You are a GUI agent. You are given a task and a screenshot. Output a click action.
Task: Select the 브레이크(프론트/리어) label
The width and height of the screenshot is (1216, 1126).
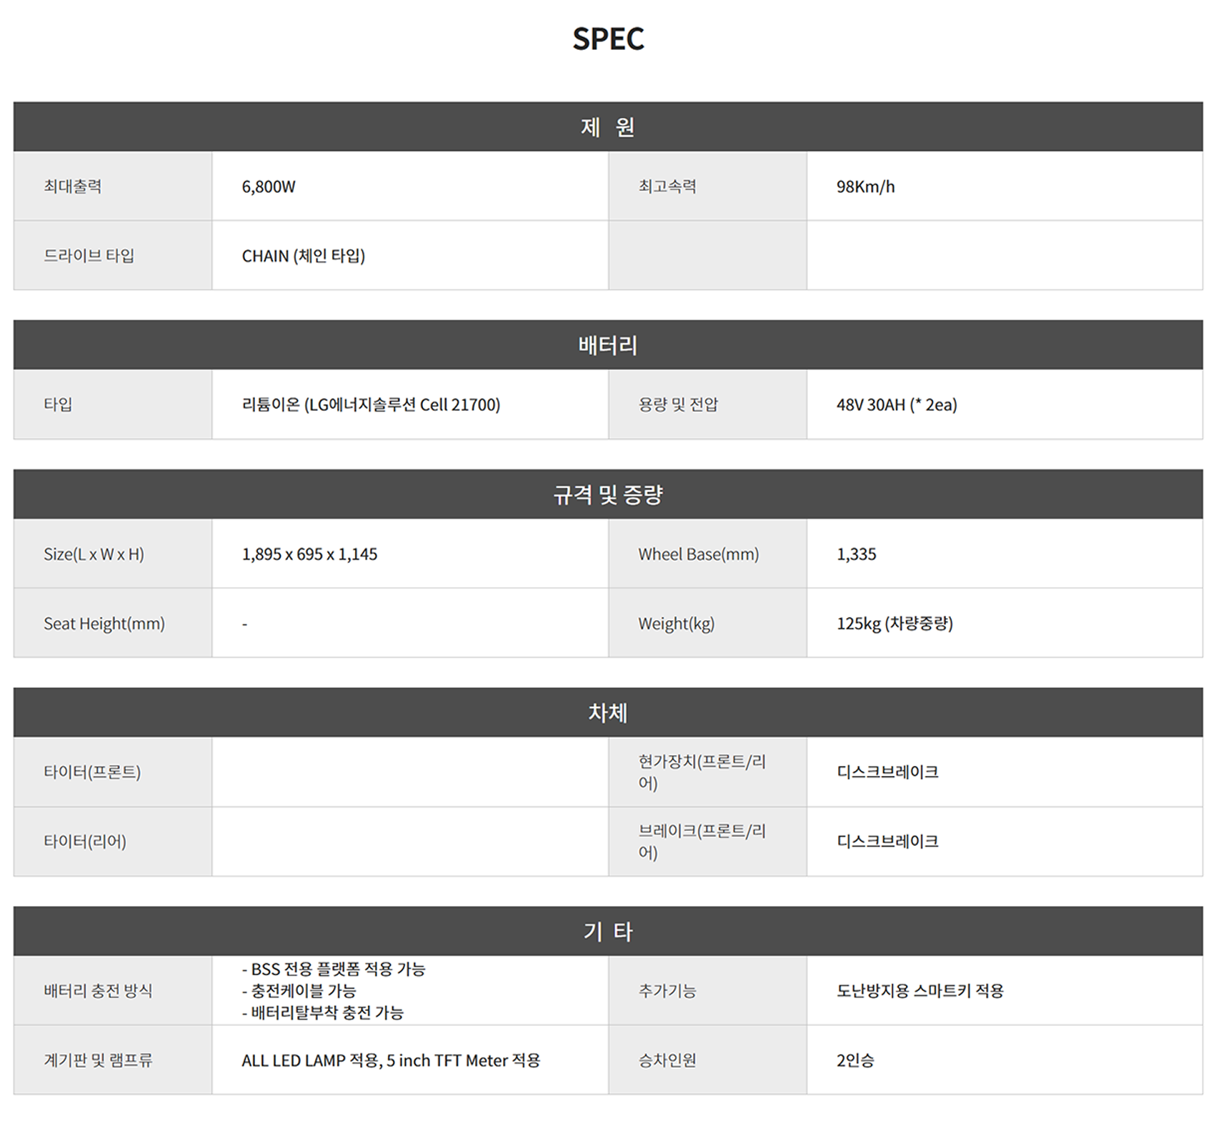click(x=702, y=841)
